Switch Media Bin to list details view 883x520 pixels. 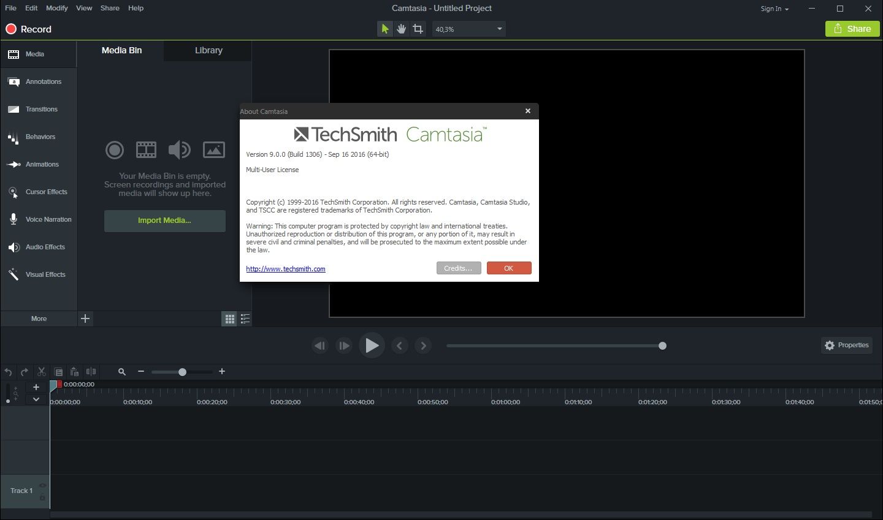pyautogui.click(x=245, y=318)
